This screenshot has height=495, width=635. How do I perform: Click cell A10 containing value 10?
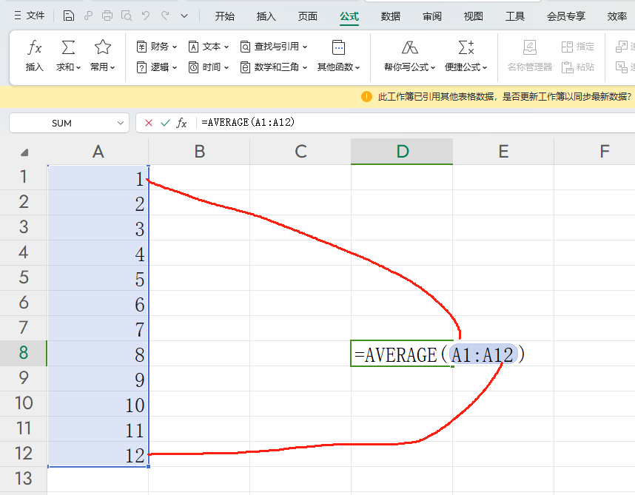click(x=98, y=404)
